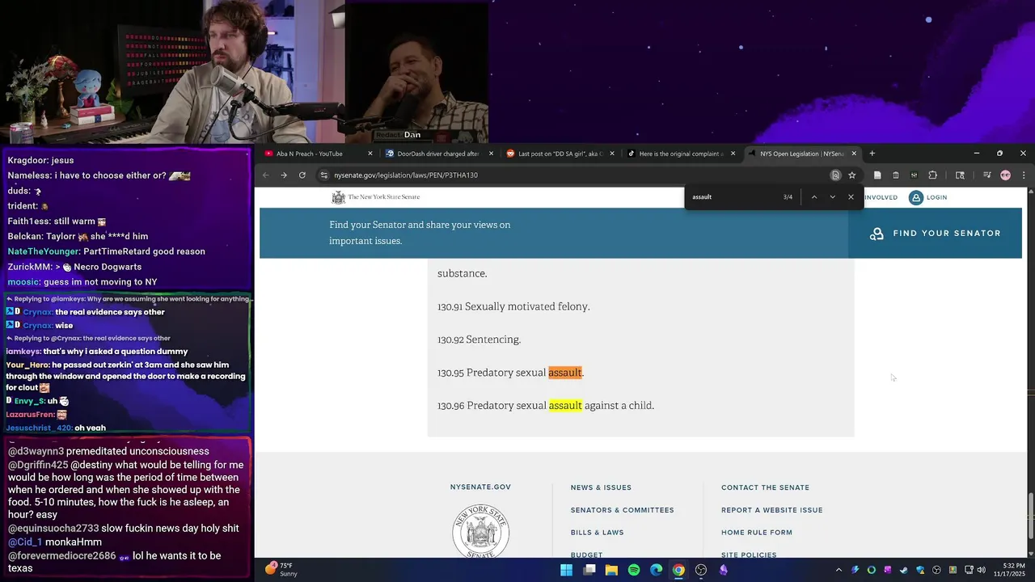Open Obsidian from the taskbar

(724, 570)
